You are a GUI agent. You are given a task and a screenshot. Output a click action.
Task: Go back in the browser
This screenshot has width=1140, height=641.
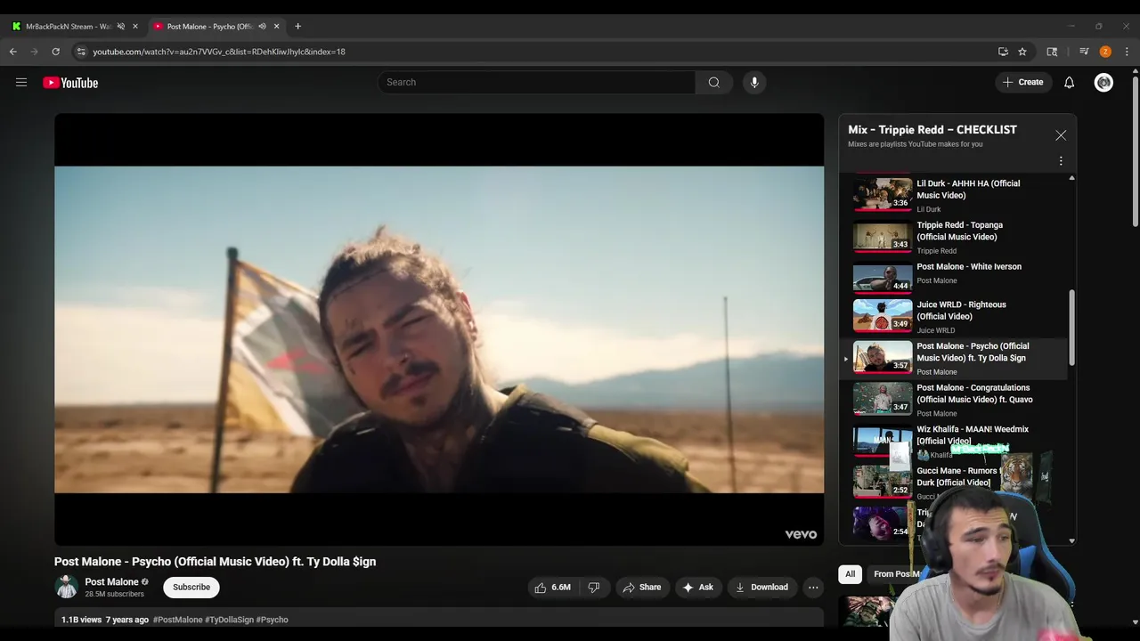(x=12, y=52)
